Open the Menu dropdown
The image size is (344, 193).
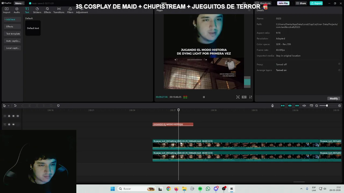(x=19, y=3)
